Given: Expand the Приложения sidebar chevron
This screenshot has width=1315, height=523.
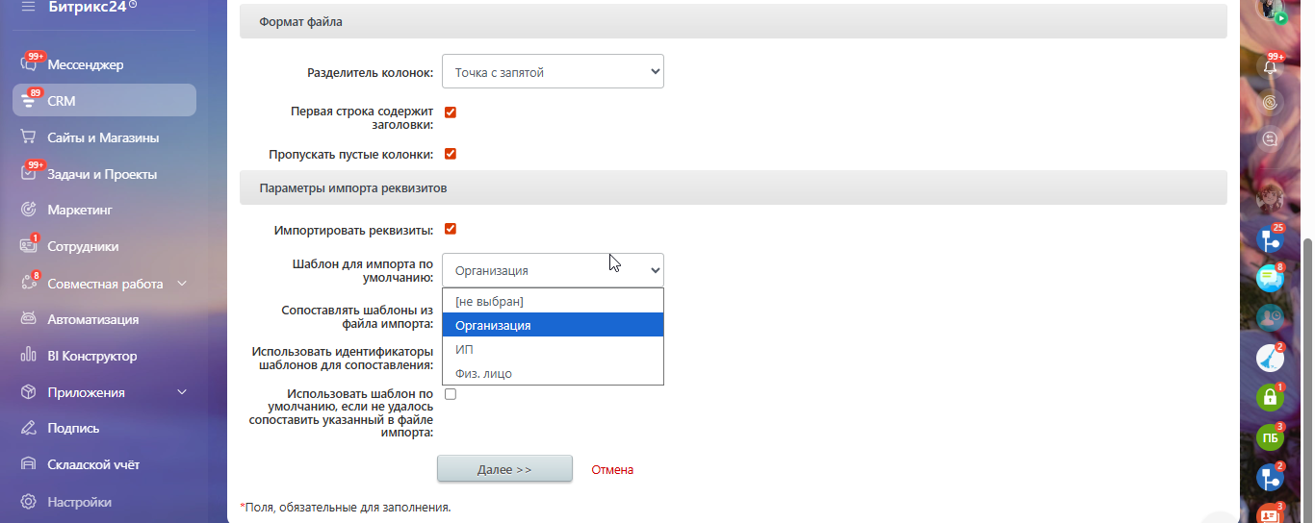Looking at the screenshot, I should click(x=182, y=392).
